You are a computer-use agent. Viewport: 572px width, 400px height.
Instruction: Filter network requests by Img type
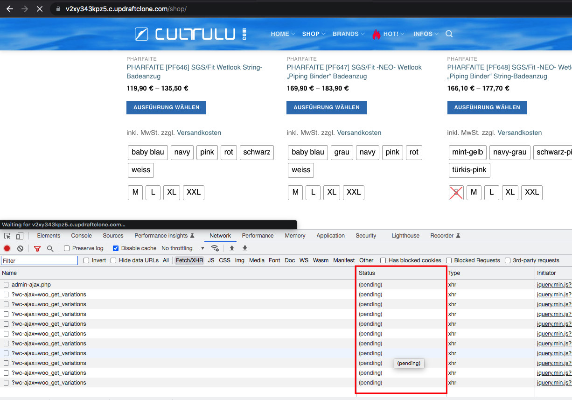240,260
